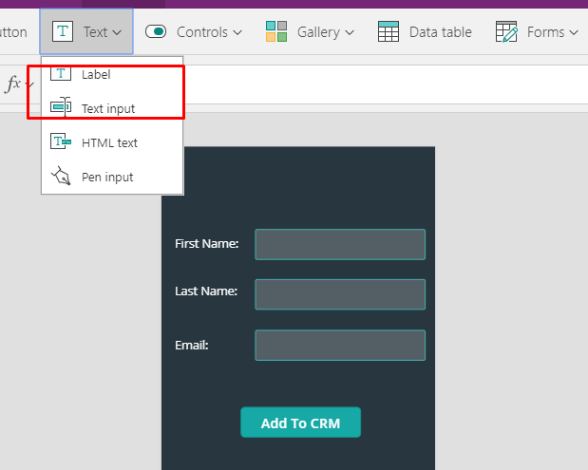
Task: Click the Pen input icon
Action: pos(61,177)
